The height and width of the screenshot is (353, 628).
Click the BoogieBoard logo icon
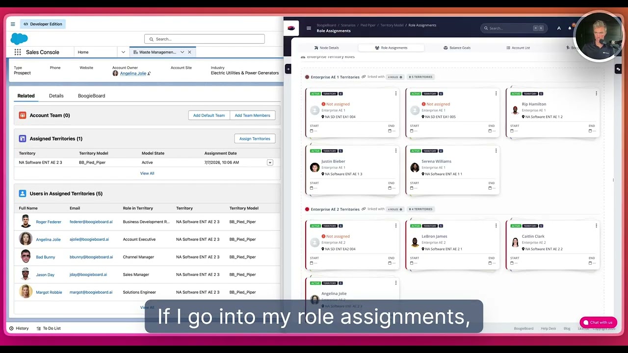[x=291, y=28]
